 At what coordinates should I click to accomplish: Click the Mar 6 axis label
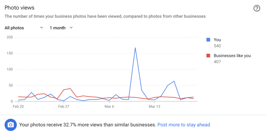click(109, 106)
